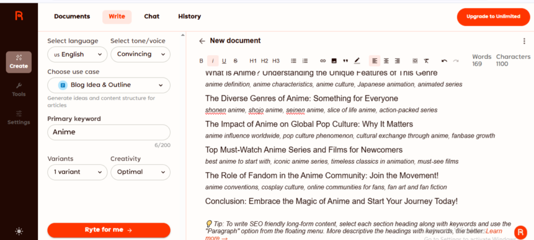Viewport: 534px width, 240px height.
Task: Toggle bold formatting in the editor toolbar
Action: 202,61
